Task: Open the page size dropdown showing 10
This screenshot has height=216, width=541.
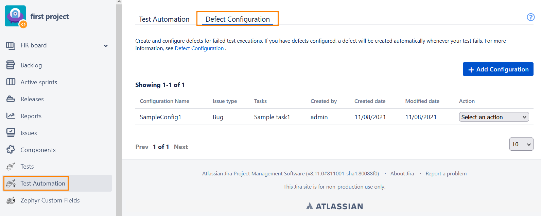Action: 521,144
